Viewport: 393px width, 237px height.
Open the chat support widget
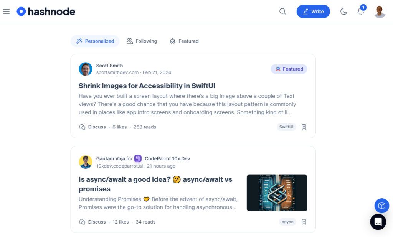point(378,222)
